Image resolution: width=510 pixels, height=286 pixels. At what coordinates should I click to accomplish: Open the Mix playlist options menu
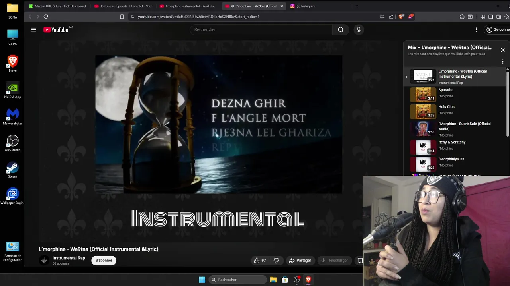click(503, 62)
